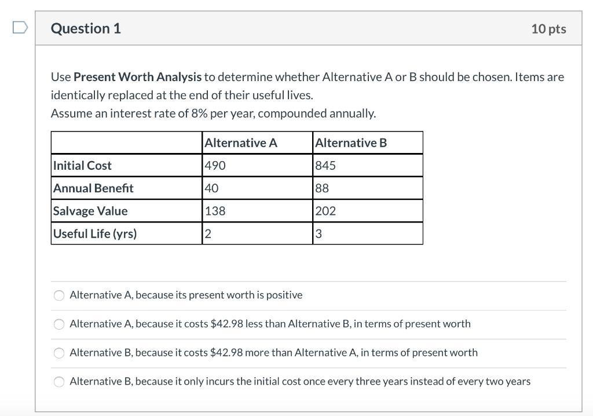Image resolution: width=593 pixels, height=416 pixels.
Task: Click the Alternative A column header
Action: [241, 143]
